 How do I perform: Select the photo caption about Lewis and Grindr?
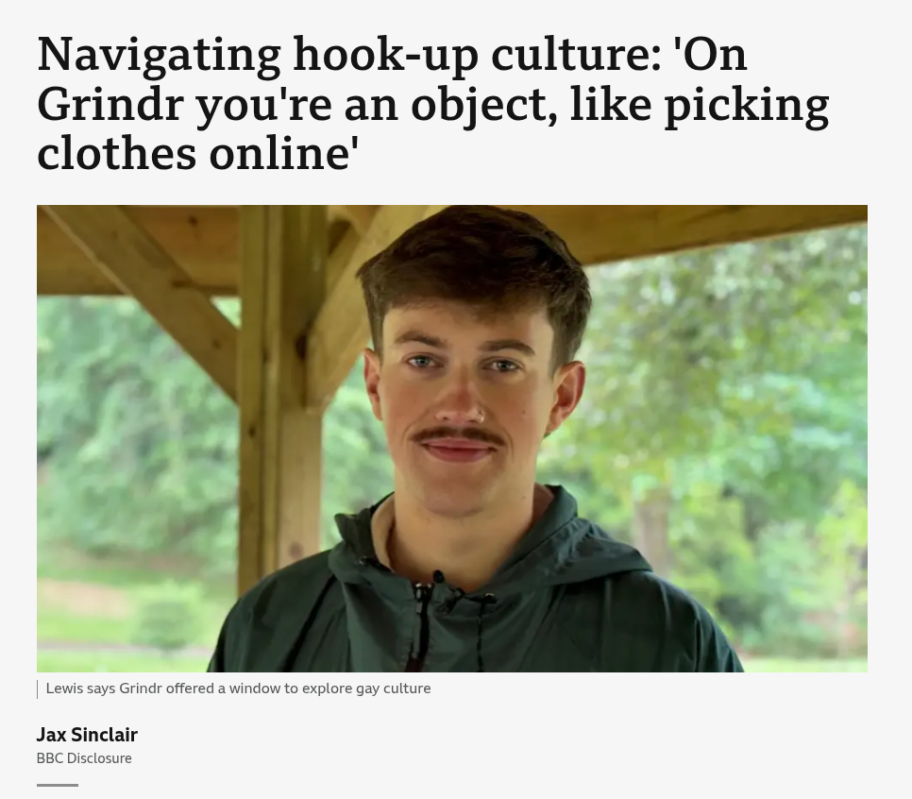239,688
